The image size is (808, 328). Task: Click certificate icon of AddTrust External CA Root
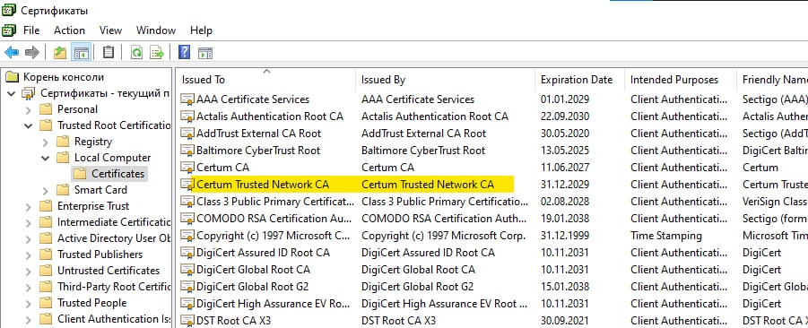pyautogui.click(x=187, y=134)
